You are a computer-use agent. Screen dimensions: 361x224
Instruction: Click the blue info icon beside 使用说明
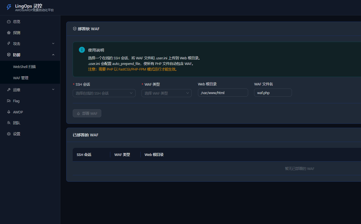point(82,50)
